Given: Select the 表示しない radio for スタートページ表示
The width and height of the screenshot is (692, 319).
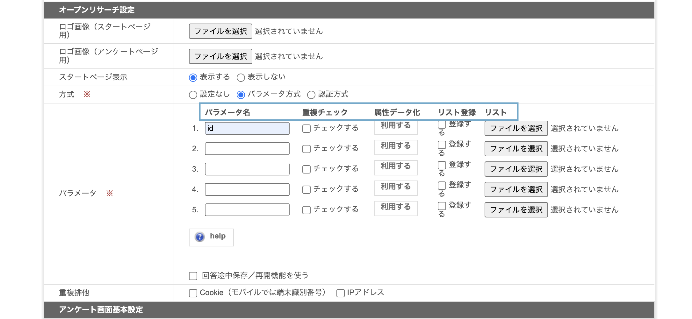Looking at the screenshot, I should coord(241,77).
